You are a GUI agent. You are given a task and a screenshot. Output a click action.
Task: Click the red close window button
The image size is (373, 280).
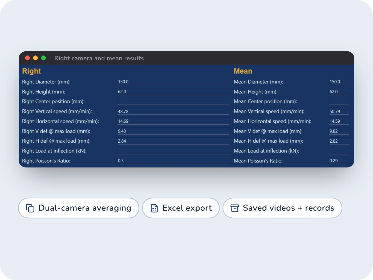tap(27, 58)
